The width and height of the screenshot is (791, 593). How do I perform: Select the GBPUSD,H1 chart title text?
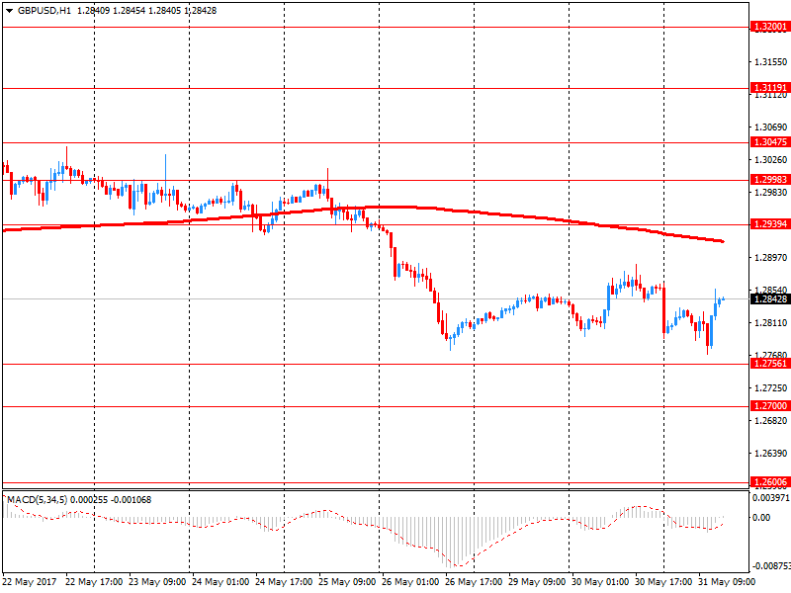(x=44, y=11)
